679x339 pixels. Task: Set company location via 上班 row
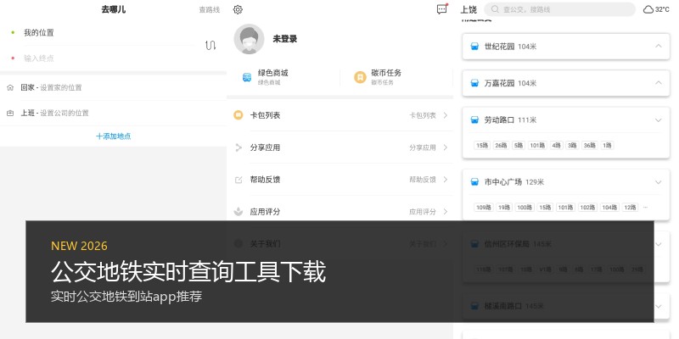tap(114, 114)
